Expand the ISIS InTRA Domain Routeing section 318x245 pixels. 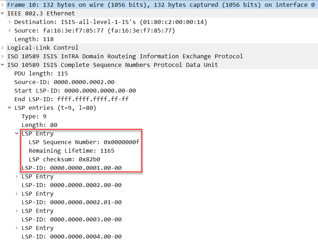click(3, 56)
